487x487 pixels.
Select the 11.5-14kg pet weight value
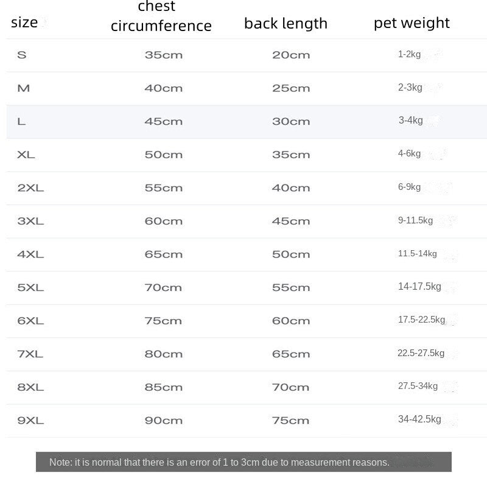coord(417,254)
